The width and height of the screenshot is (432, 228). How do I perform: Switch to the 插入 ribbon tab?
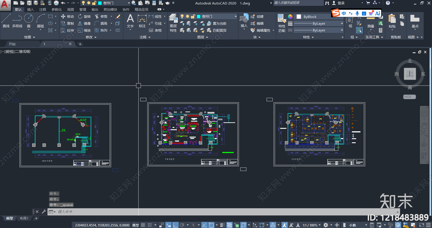click(31, 9)
